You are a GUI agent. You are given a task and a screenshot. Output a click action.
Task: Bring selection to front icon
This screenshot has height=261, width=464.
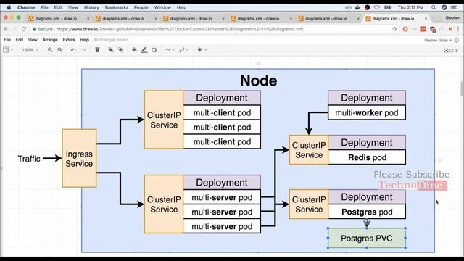click(x=111, y=50)
